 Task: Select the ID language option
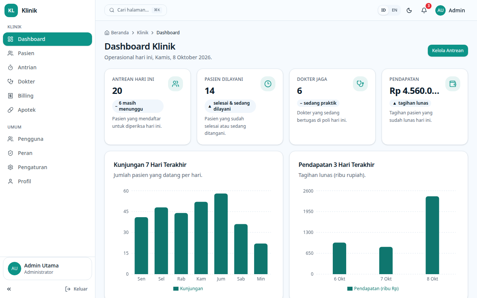tap(383, 10)
